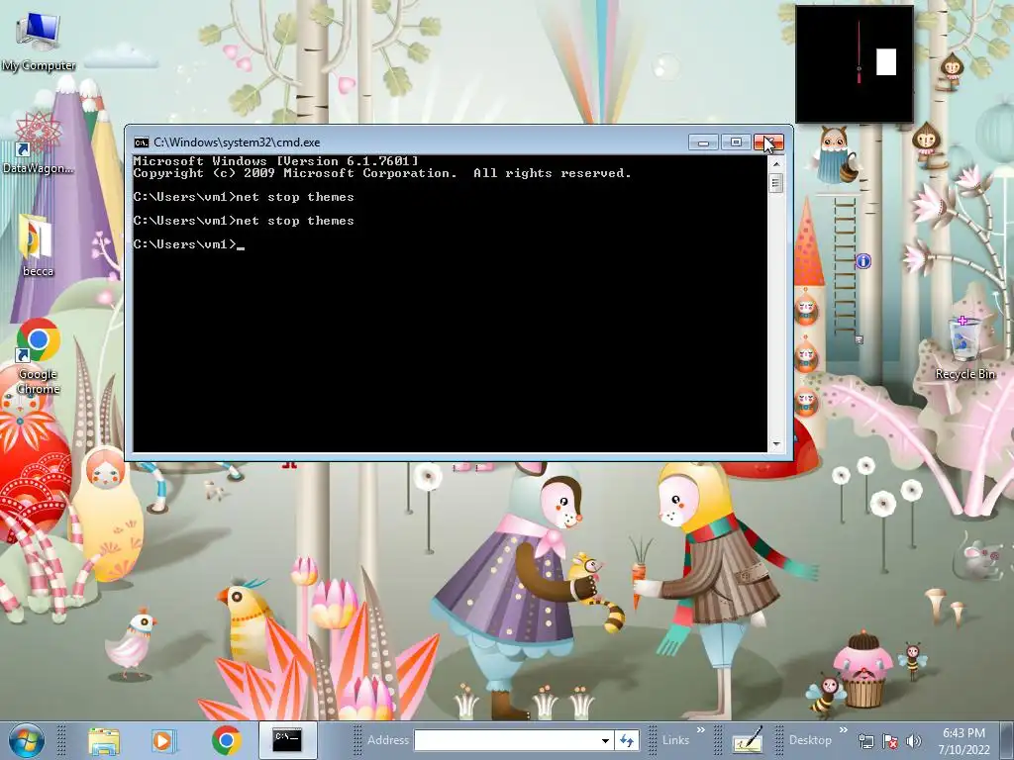Screen dimensions: 1014x760
Task: Launch Google Chrome from the desktop shortcut
Action: coord(39,356)
